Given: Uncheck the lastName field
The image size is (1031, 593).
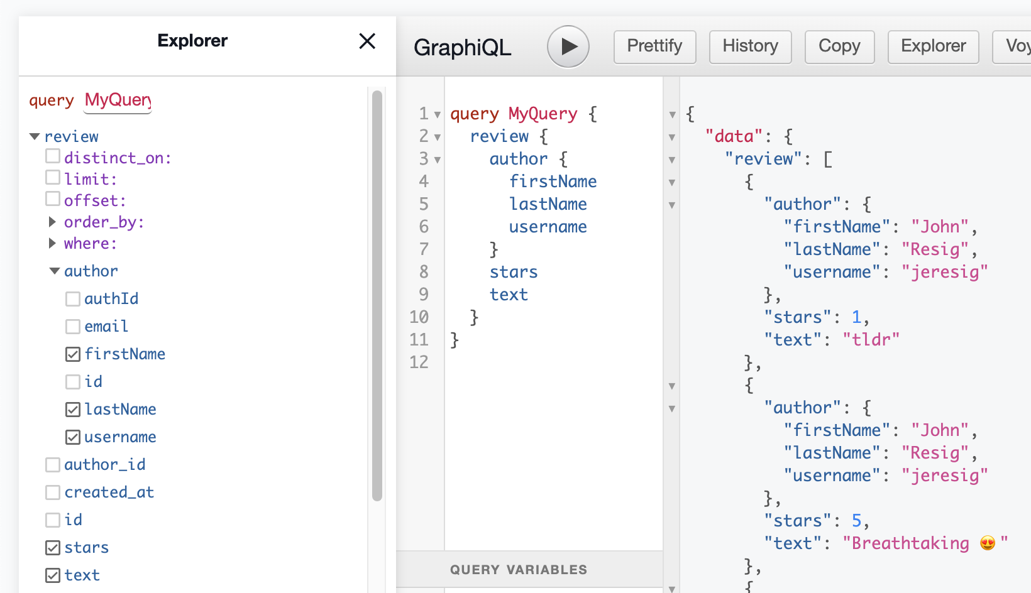Looking at the screenshot, I should click(x=73, y=410).
